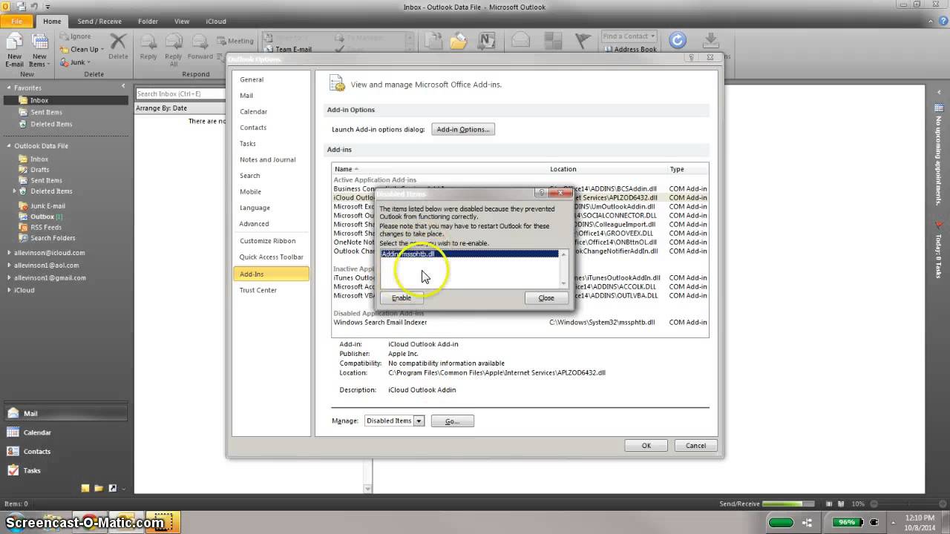Click the Reply icon in Respond group
This screenshot has height=534, width=950.
(148, 42)
